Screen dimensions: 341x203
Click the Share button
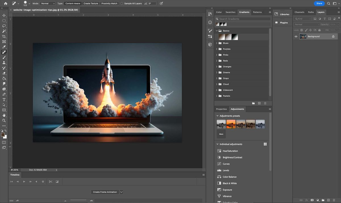(319, 3)
